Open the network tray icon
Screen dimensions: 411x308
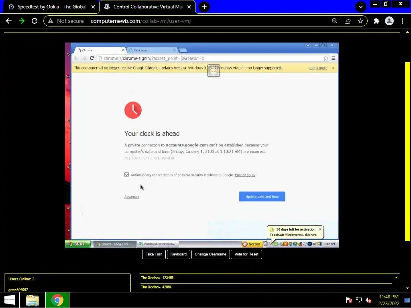click(x=359, y=300)
